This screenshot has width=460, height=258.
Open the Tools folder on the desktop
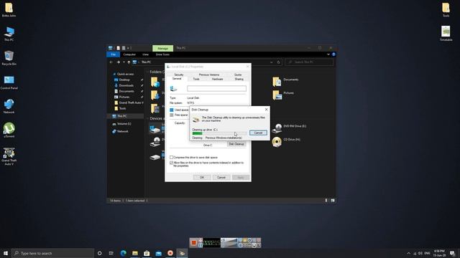[x=446, y=9]
